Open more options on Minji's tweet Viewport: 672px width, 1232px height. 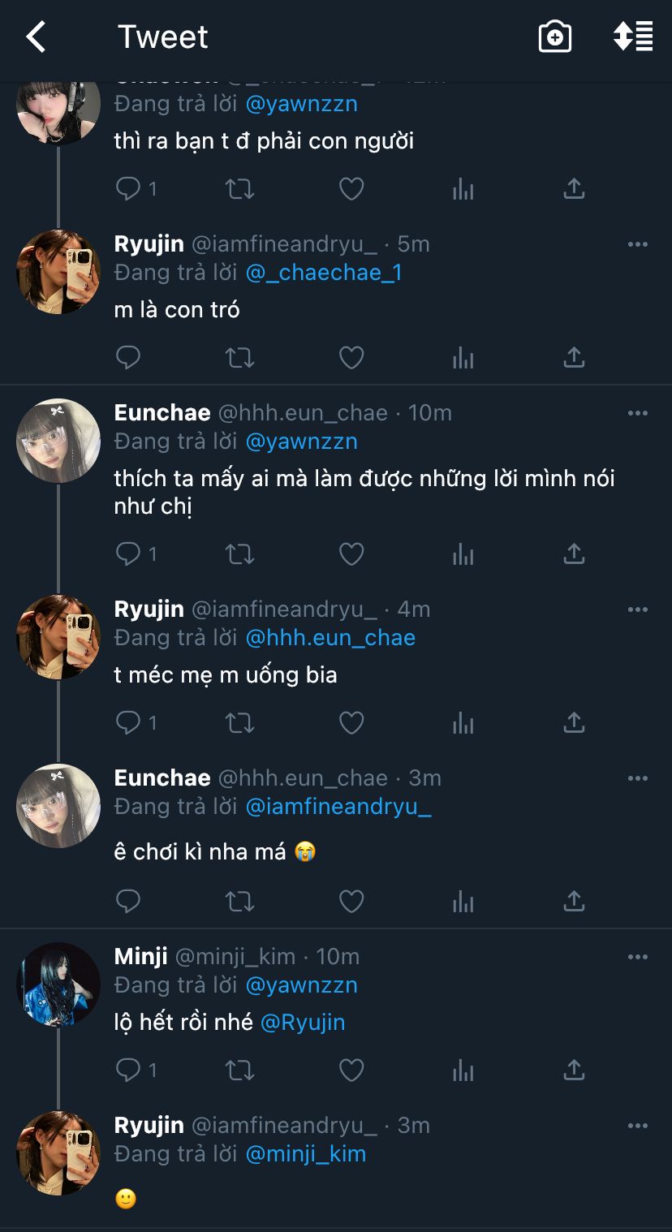click(x=638, y=957)
